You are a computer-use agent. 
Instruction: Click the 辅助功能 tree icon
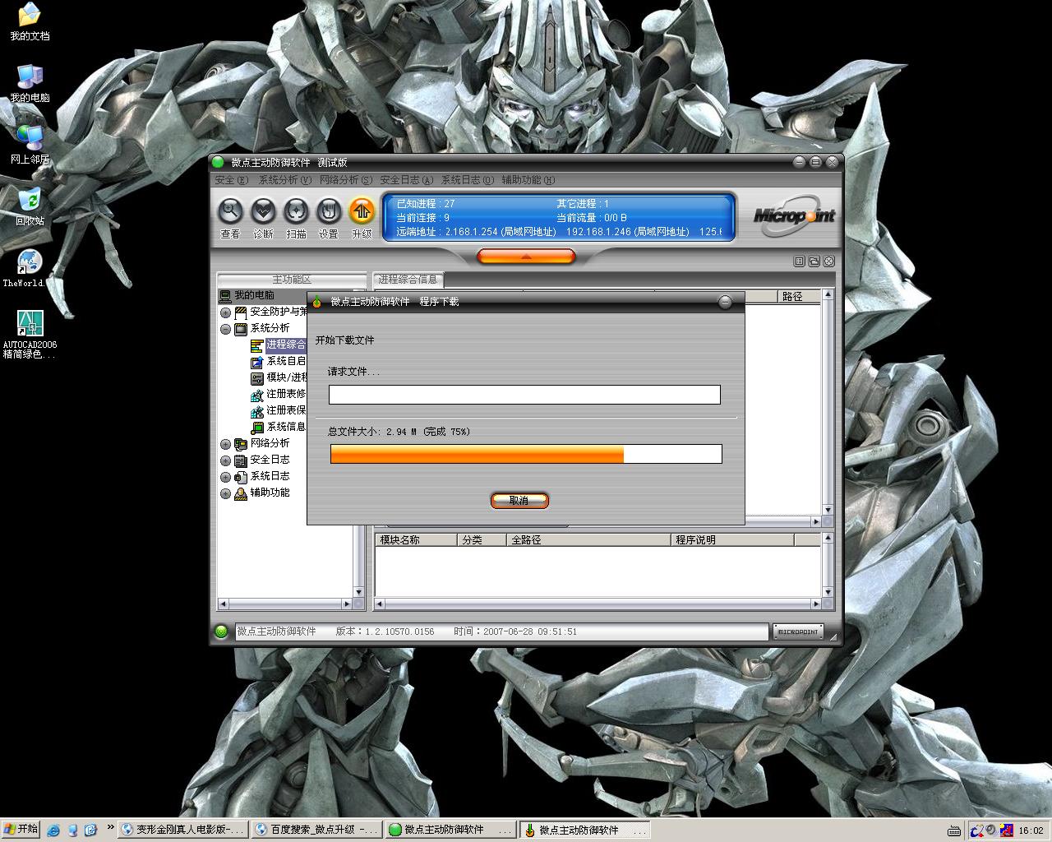(241, 493)
